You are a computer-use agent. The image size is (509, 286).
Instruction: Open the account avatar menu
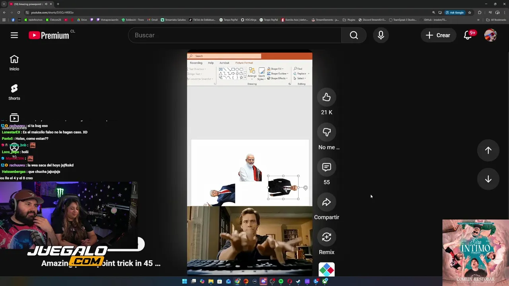[x=490, y=35]
